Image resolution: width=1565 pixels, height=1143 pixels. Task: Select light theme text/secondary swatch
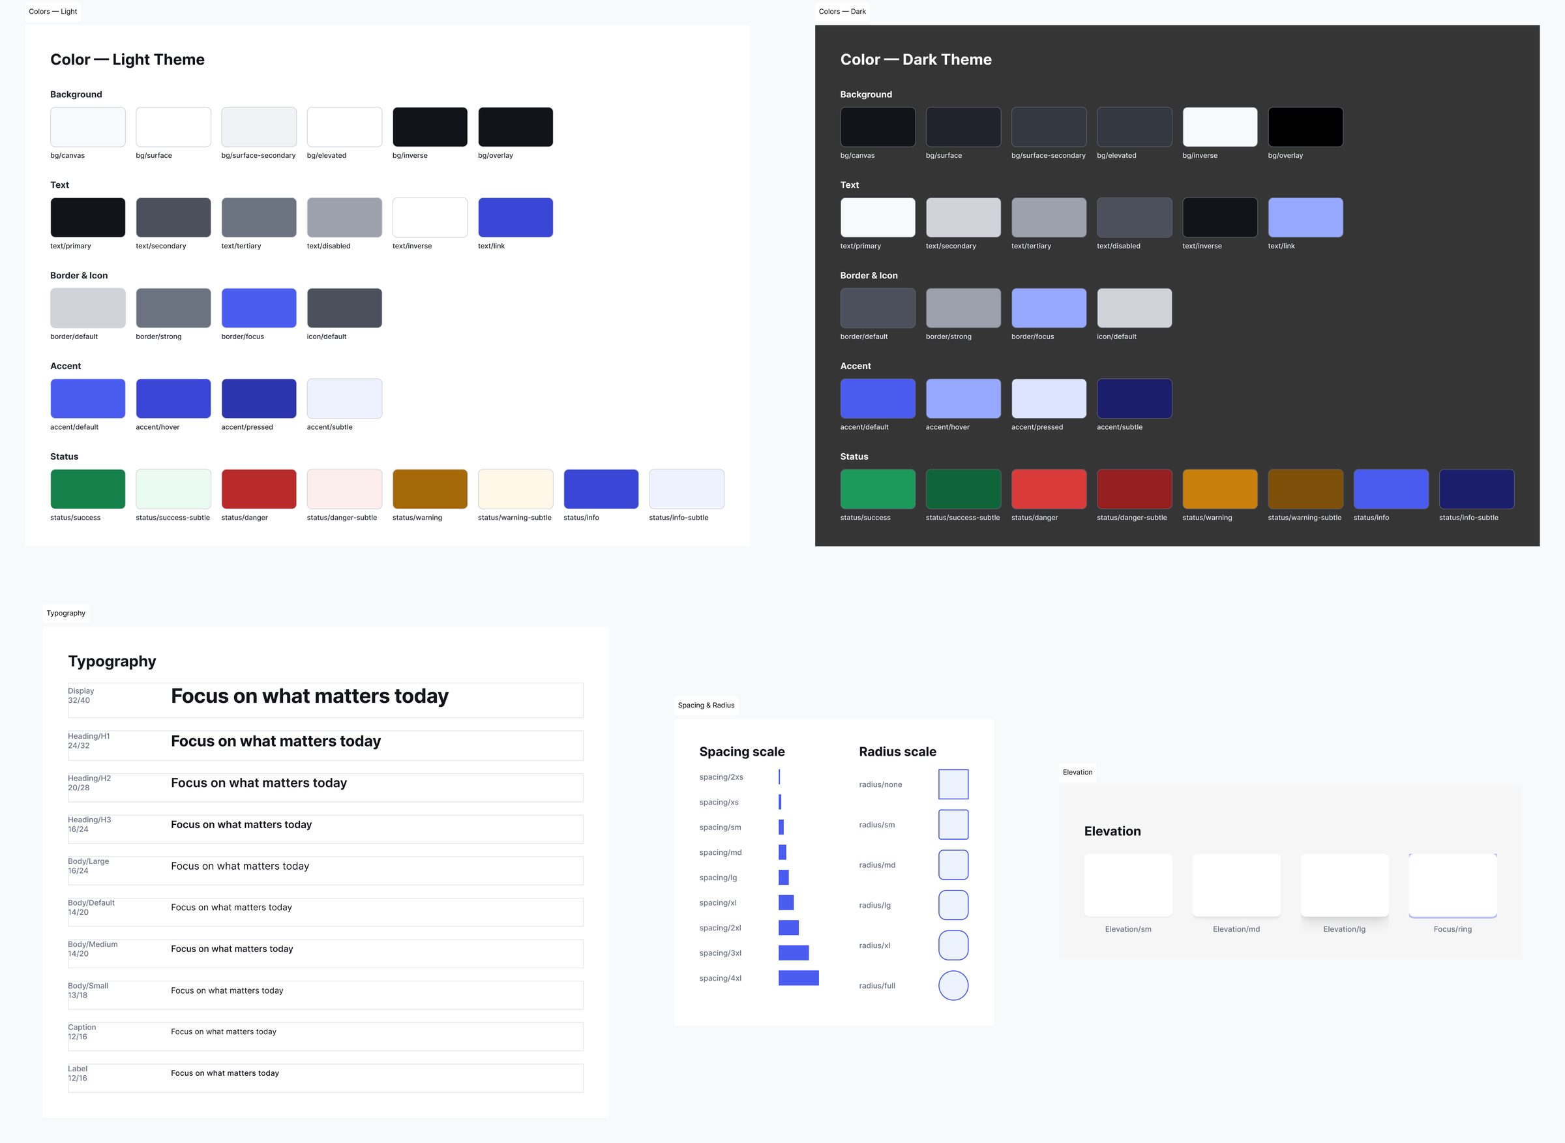click(x=173, y=217)
